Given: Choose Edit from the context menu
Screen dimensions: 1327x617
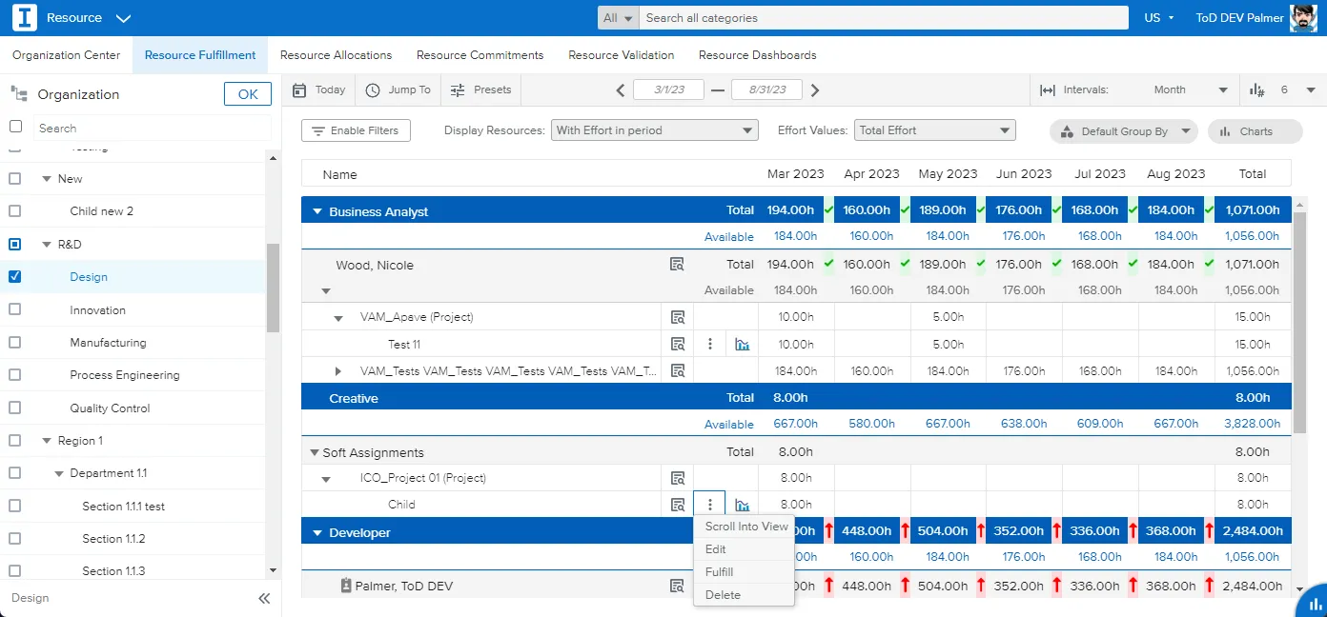Looking at the screenshot, I should [745, 549].
